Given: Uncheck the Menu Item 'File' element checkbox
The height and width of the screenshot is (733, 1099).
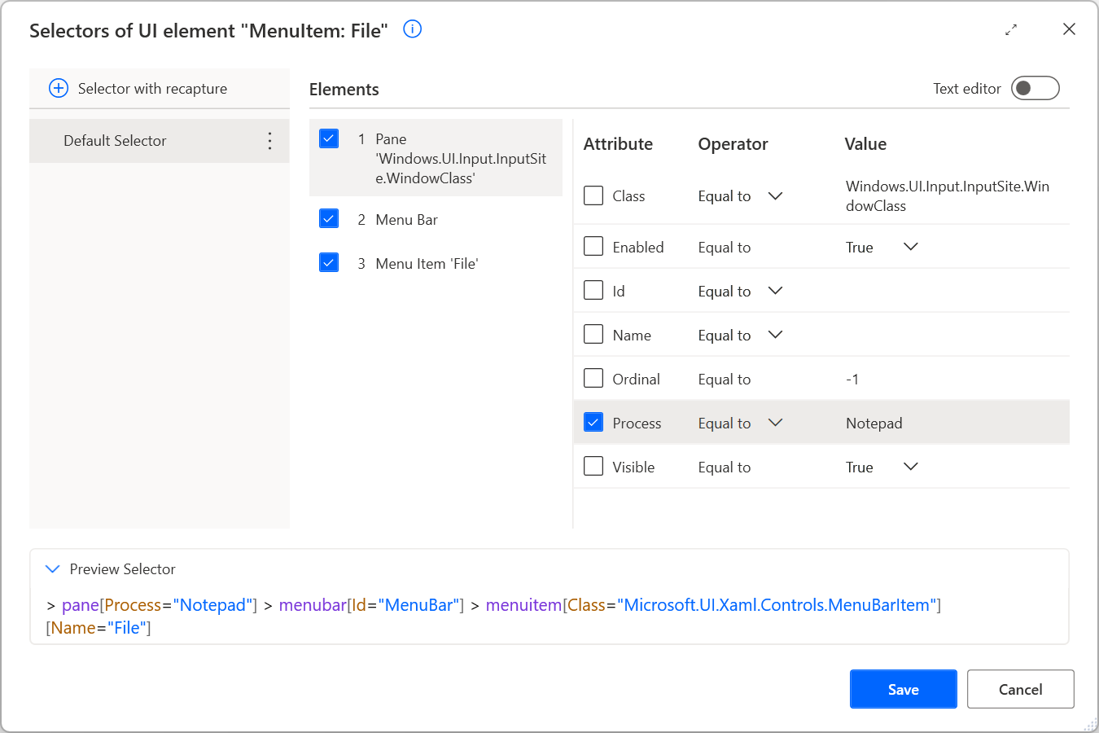Looking at the screenshot, I should 328,262.
